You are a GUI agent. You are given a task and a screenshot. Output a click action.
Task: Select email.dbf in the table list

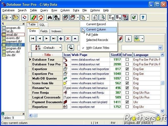click(13, 35)
